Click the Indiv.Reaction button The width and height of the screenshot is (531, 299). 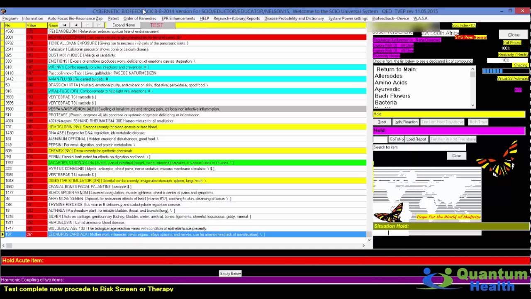point(406,122)
